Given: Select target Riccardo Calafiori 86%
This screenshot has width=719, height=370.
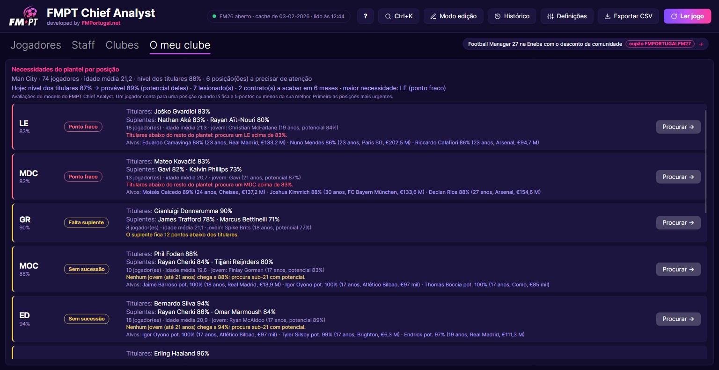Looking at the screenshot, I should click(477, 142).
